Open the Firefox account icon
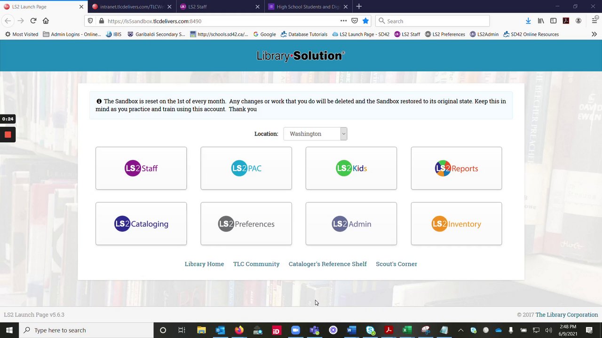 pos(578,21)
